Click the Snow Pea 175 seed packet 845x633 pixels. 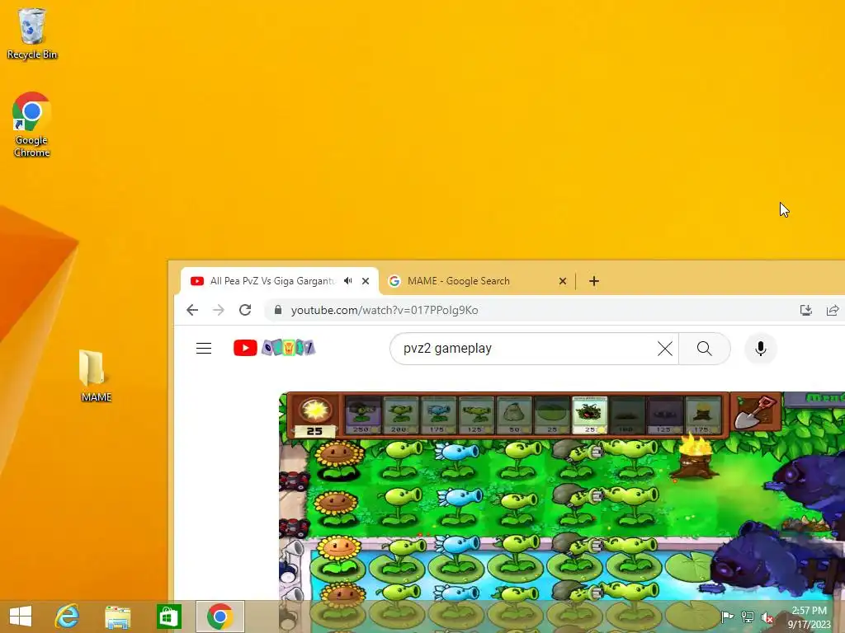(438, 415)
